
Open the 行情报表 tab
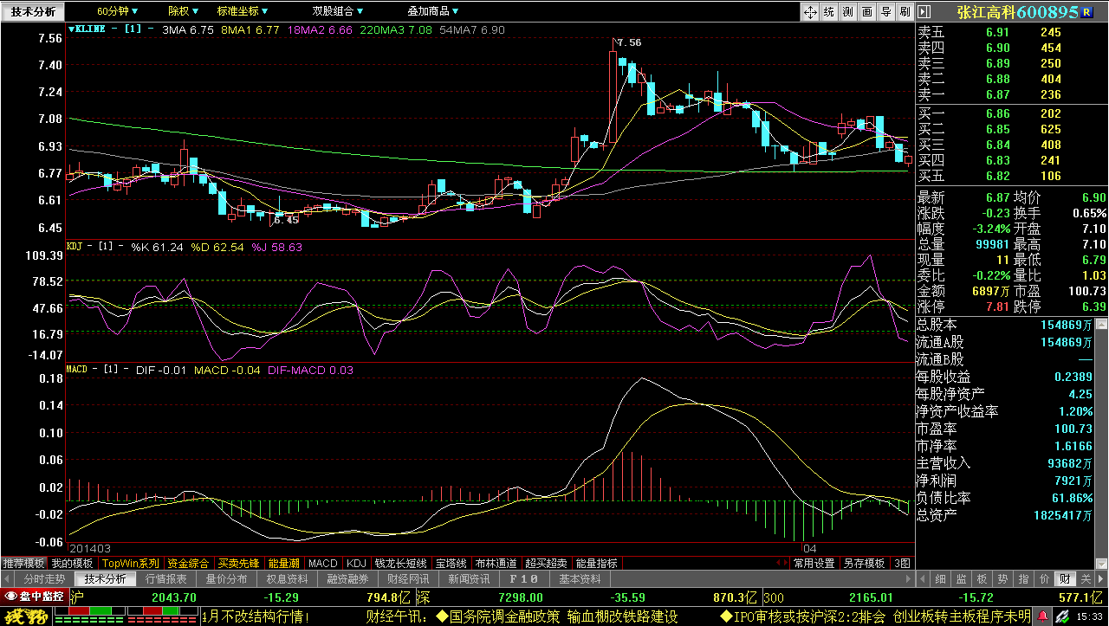[165, 579]
